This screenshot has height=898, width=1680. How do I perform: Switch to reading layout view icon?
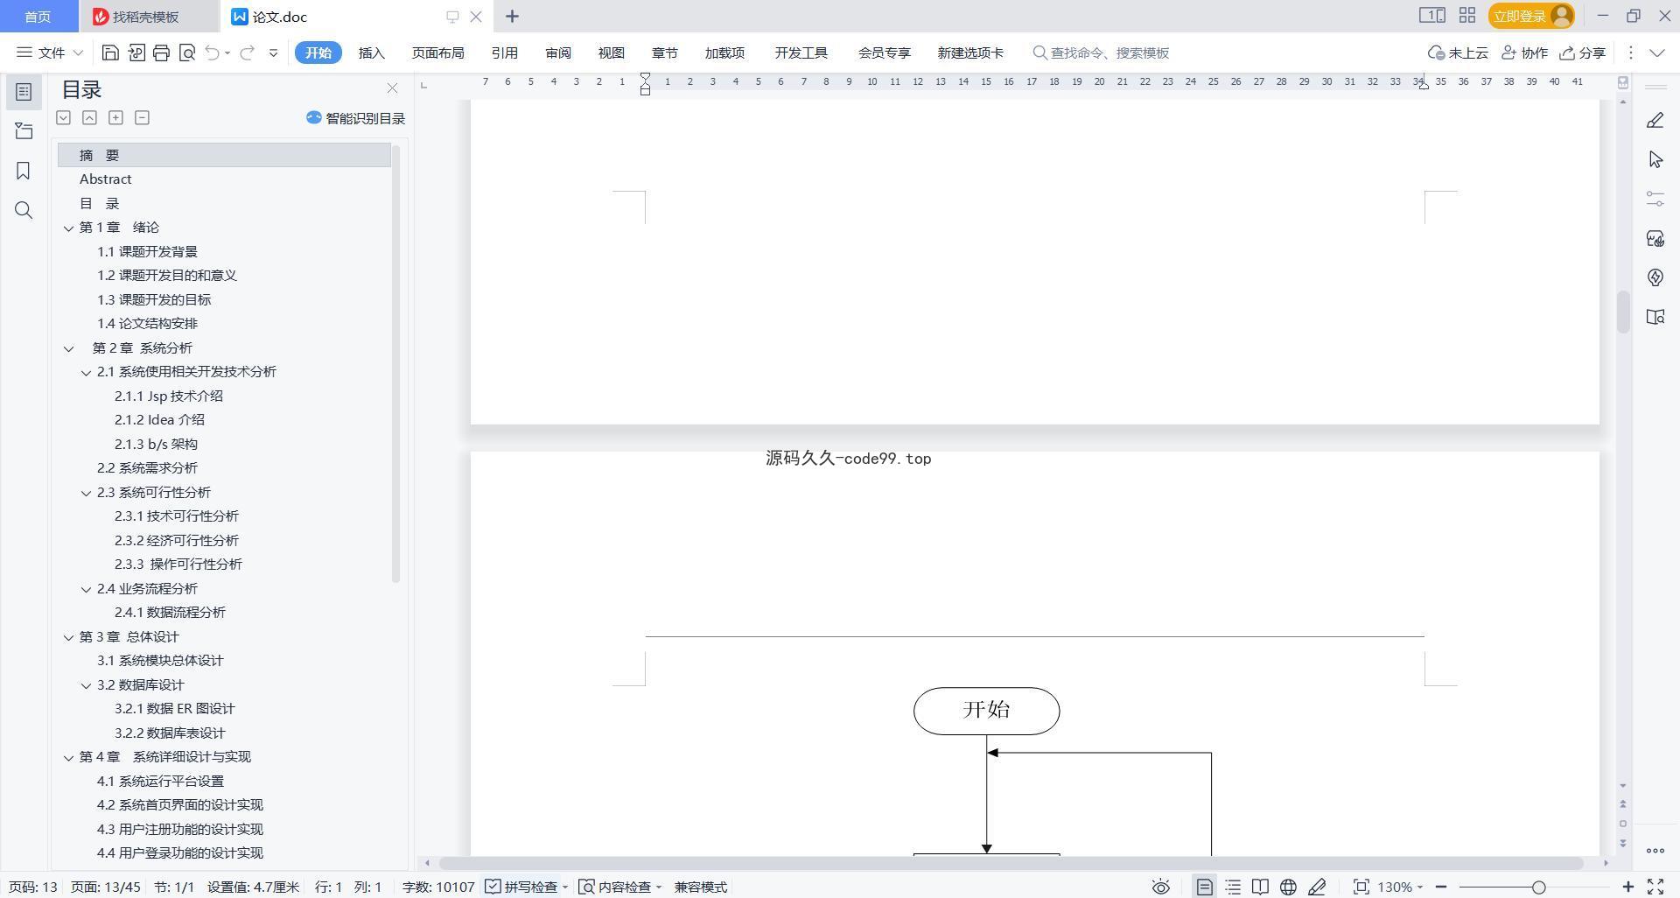[x=1260, y=887]
